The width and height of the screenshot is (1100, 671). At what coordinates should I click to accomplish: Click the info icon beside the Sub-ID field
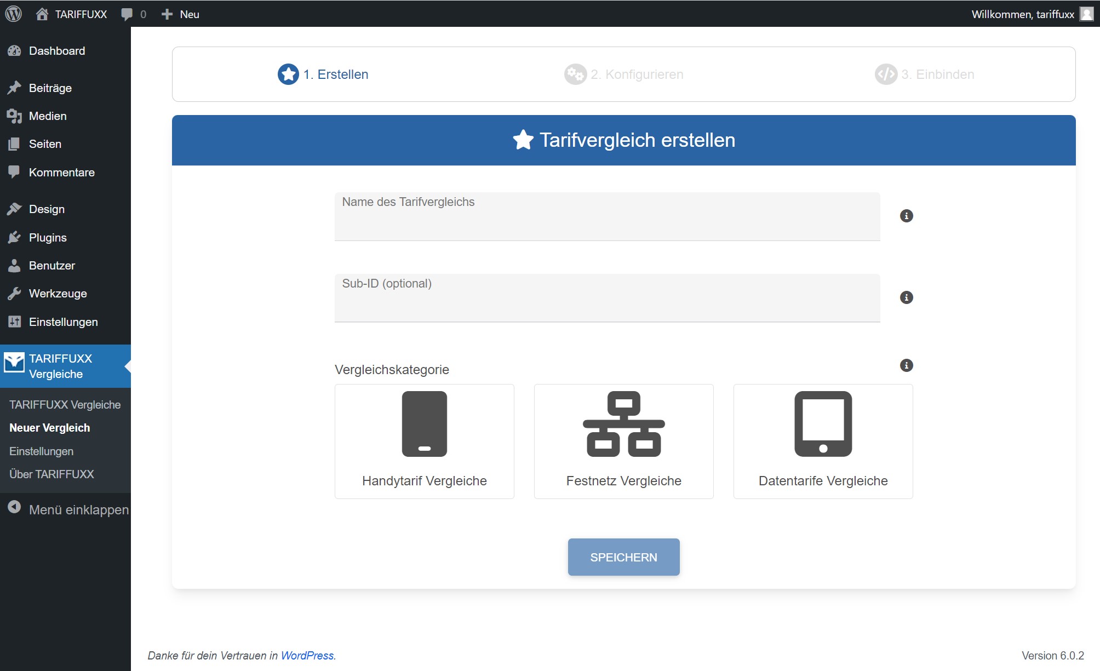coord(907,297)
